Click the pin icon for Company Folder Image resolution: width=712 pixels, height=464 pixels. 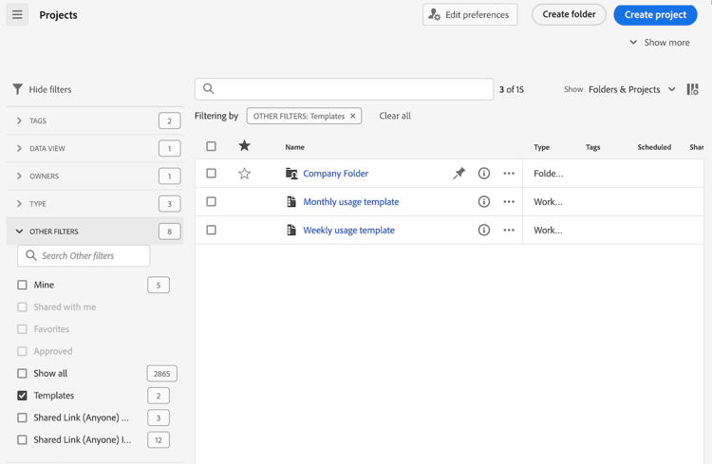pos(459,174)
